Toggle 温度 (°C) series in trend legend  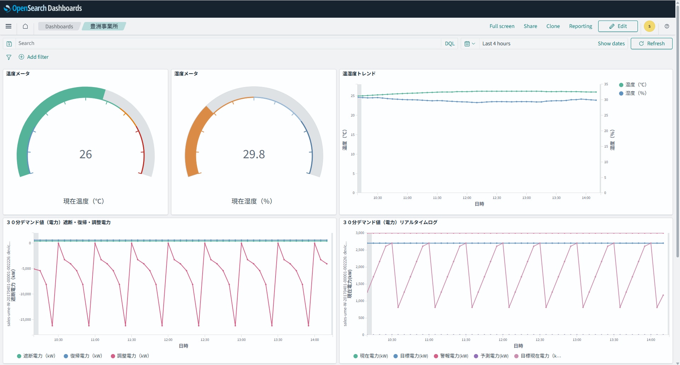click(x=635, y=85)
